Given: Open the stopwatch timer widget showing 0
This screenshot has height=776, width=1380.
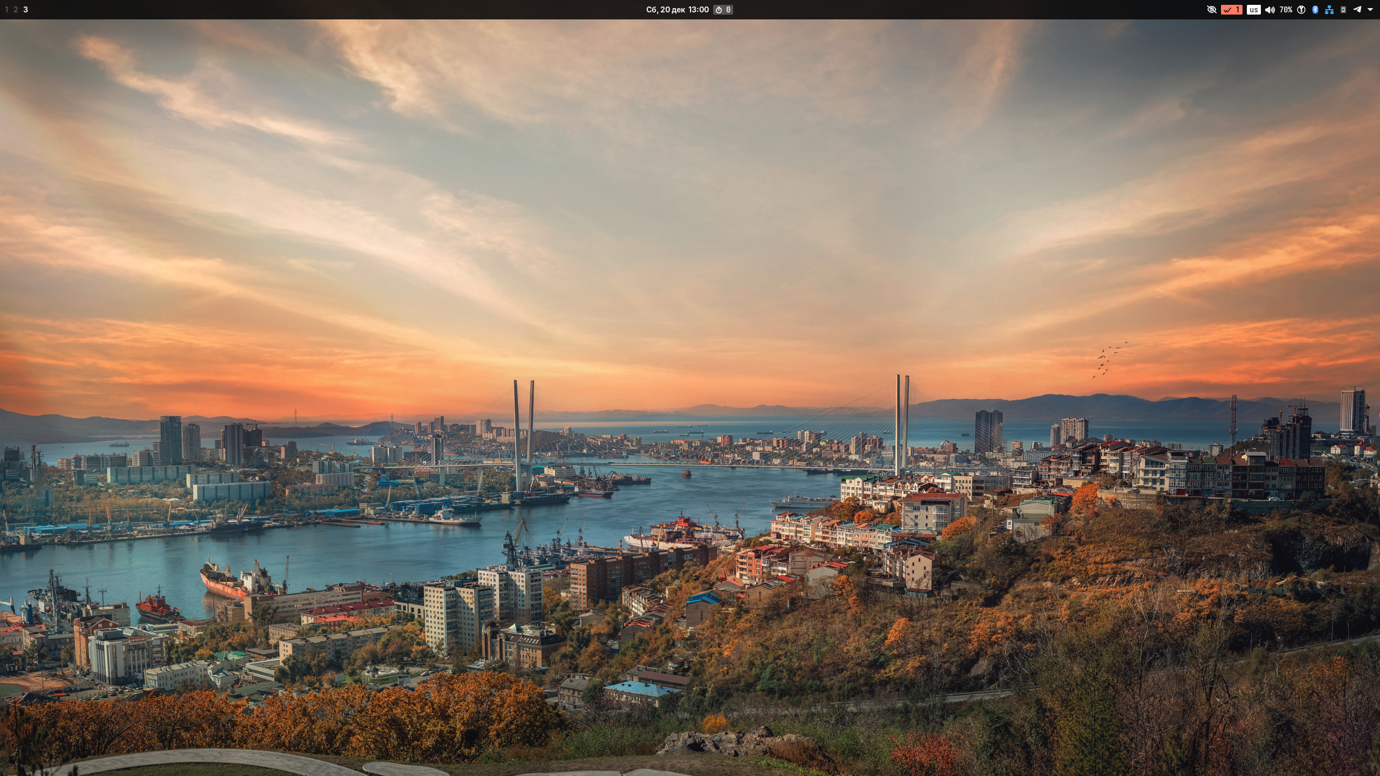Looking at the screenshot, I should 723,10.
